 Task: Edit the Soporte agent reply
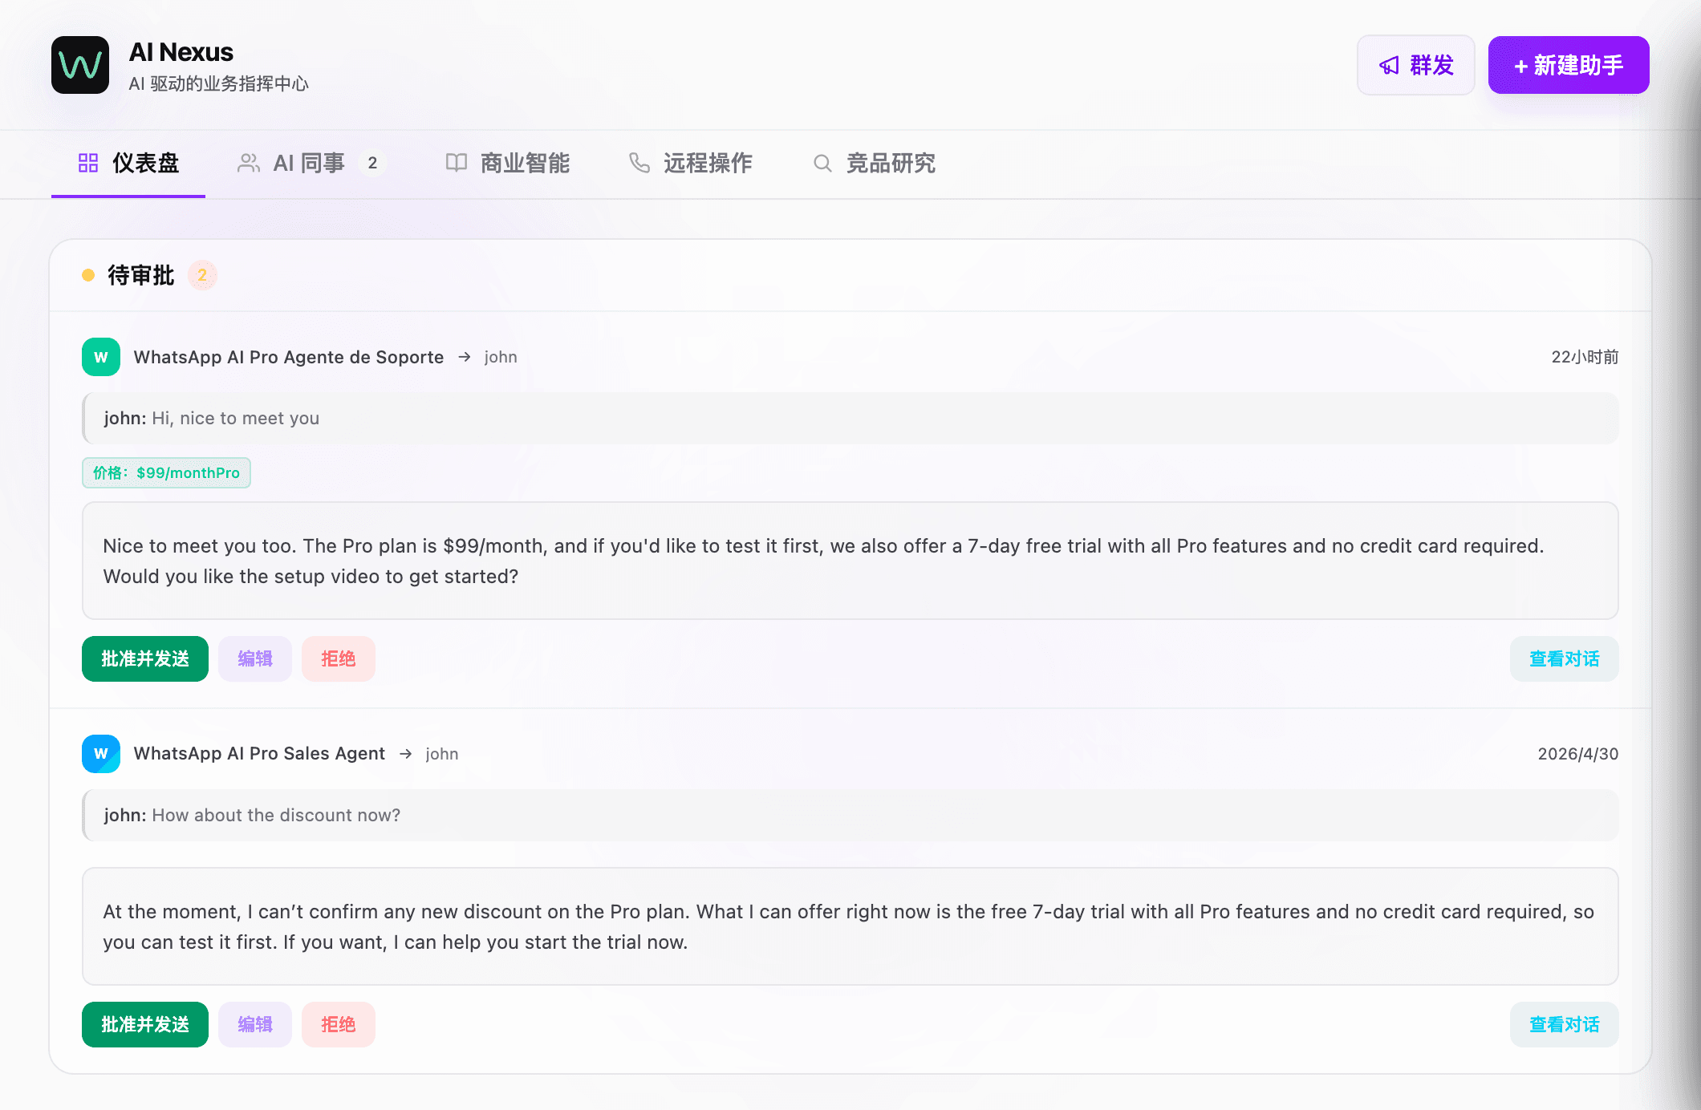[255, 659]
